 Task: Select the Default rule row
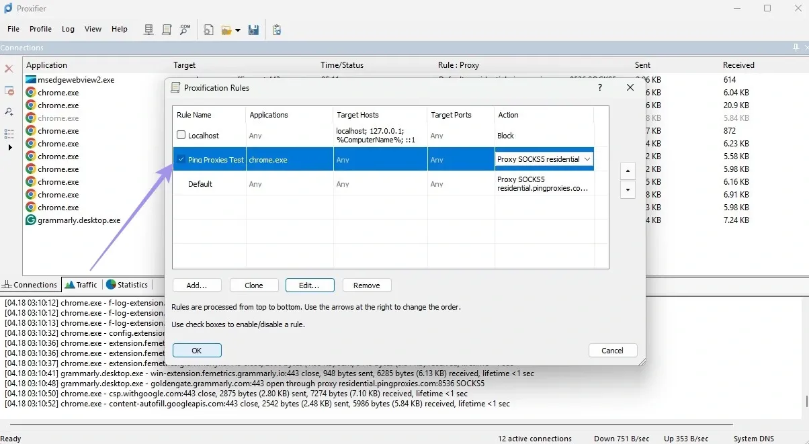[384, 184]
